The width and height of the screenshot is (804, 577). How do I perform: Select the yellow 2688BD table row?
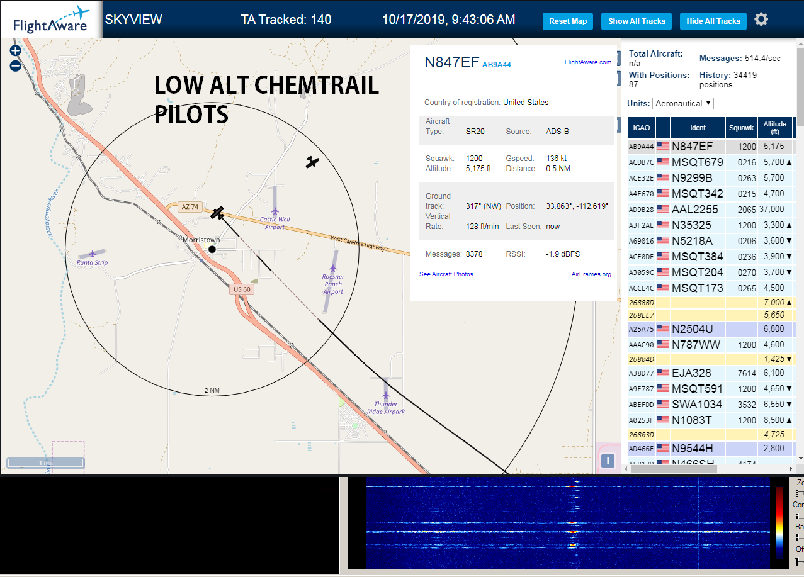coord(711,303)
